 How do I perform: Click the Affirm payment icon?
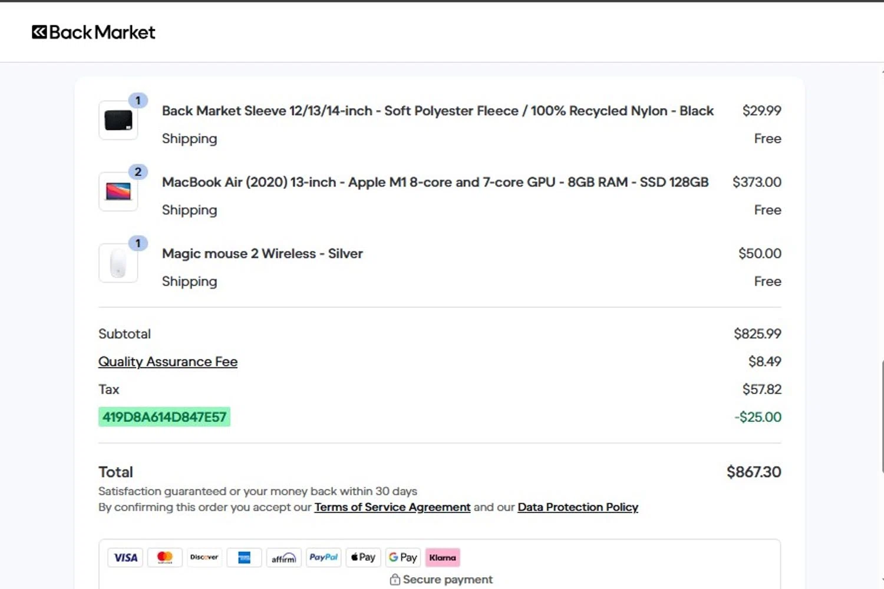tap(283, 557)
